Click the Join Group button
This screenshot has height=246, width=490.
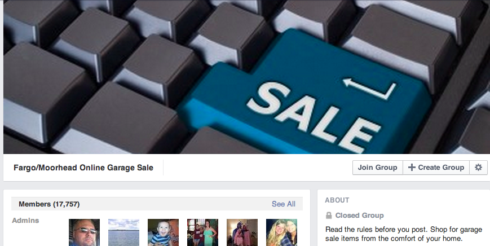pos(377,168)
